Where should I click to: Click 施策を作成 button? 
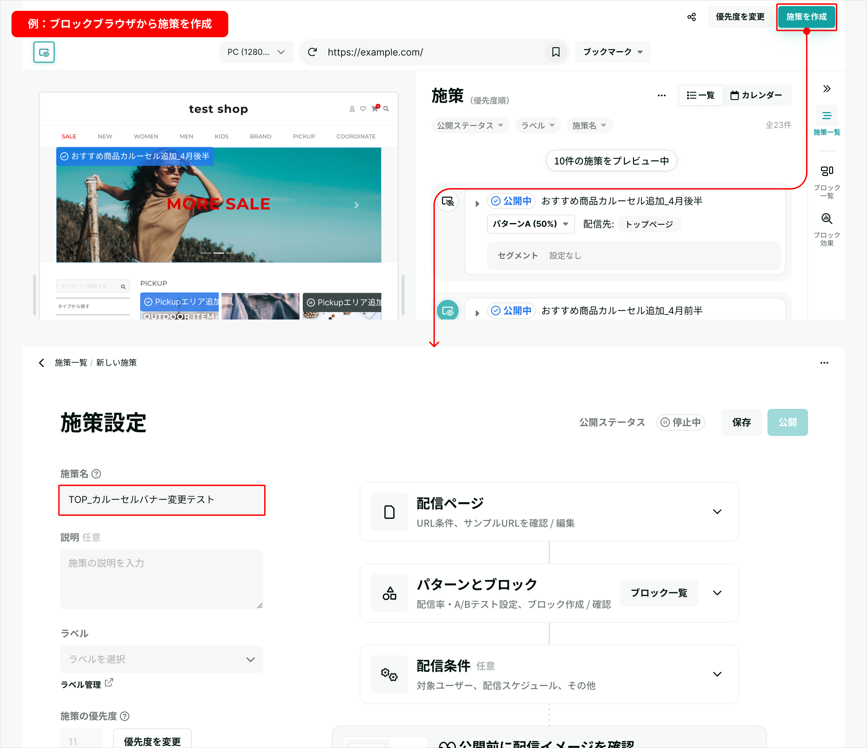coord(806,17)
